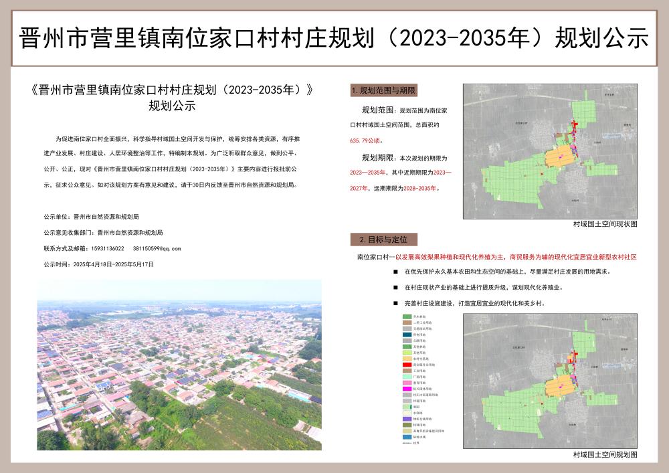The height and width of the screenshot is (473, 669).
Task: Click the bullet '完善村庄设施建设,打造宜居宜业的现代化和美乡村'
Action: [x=475, y=303]
